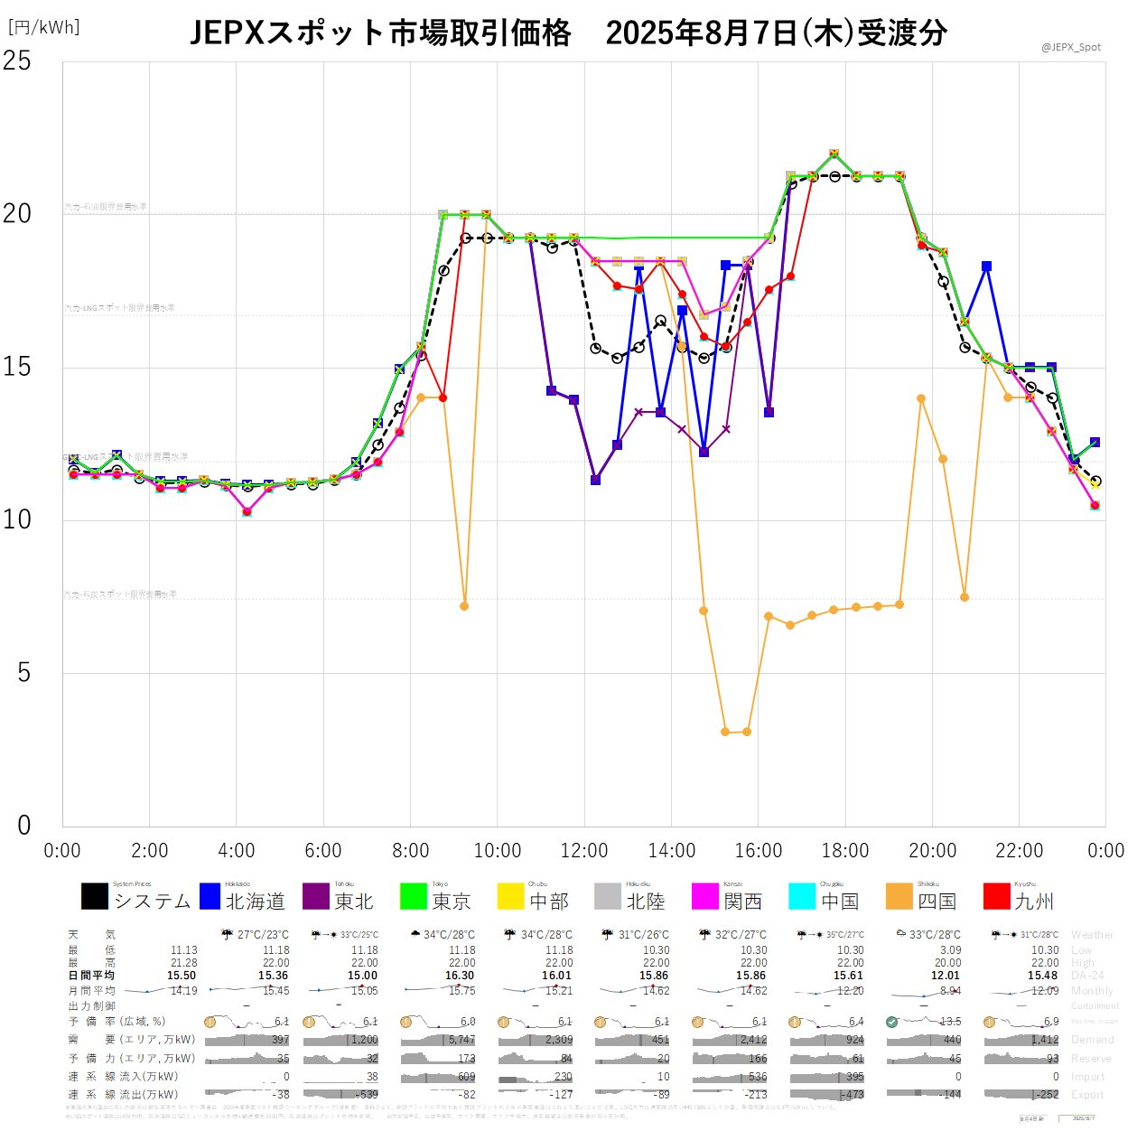Click the 8:00 time axis label
This screenshot has height=1131, width=1137.
point(410,850)
